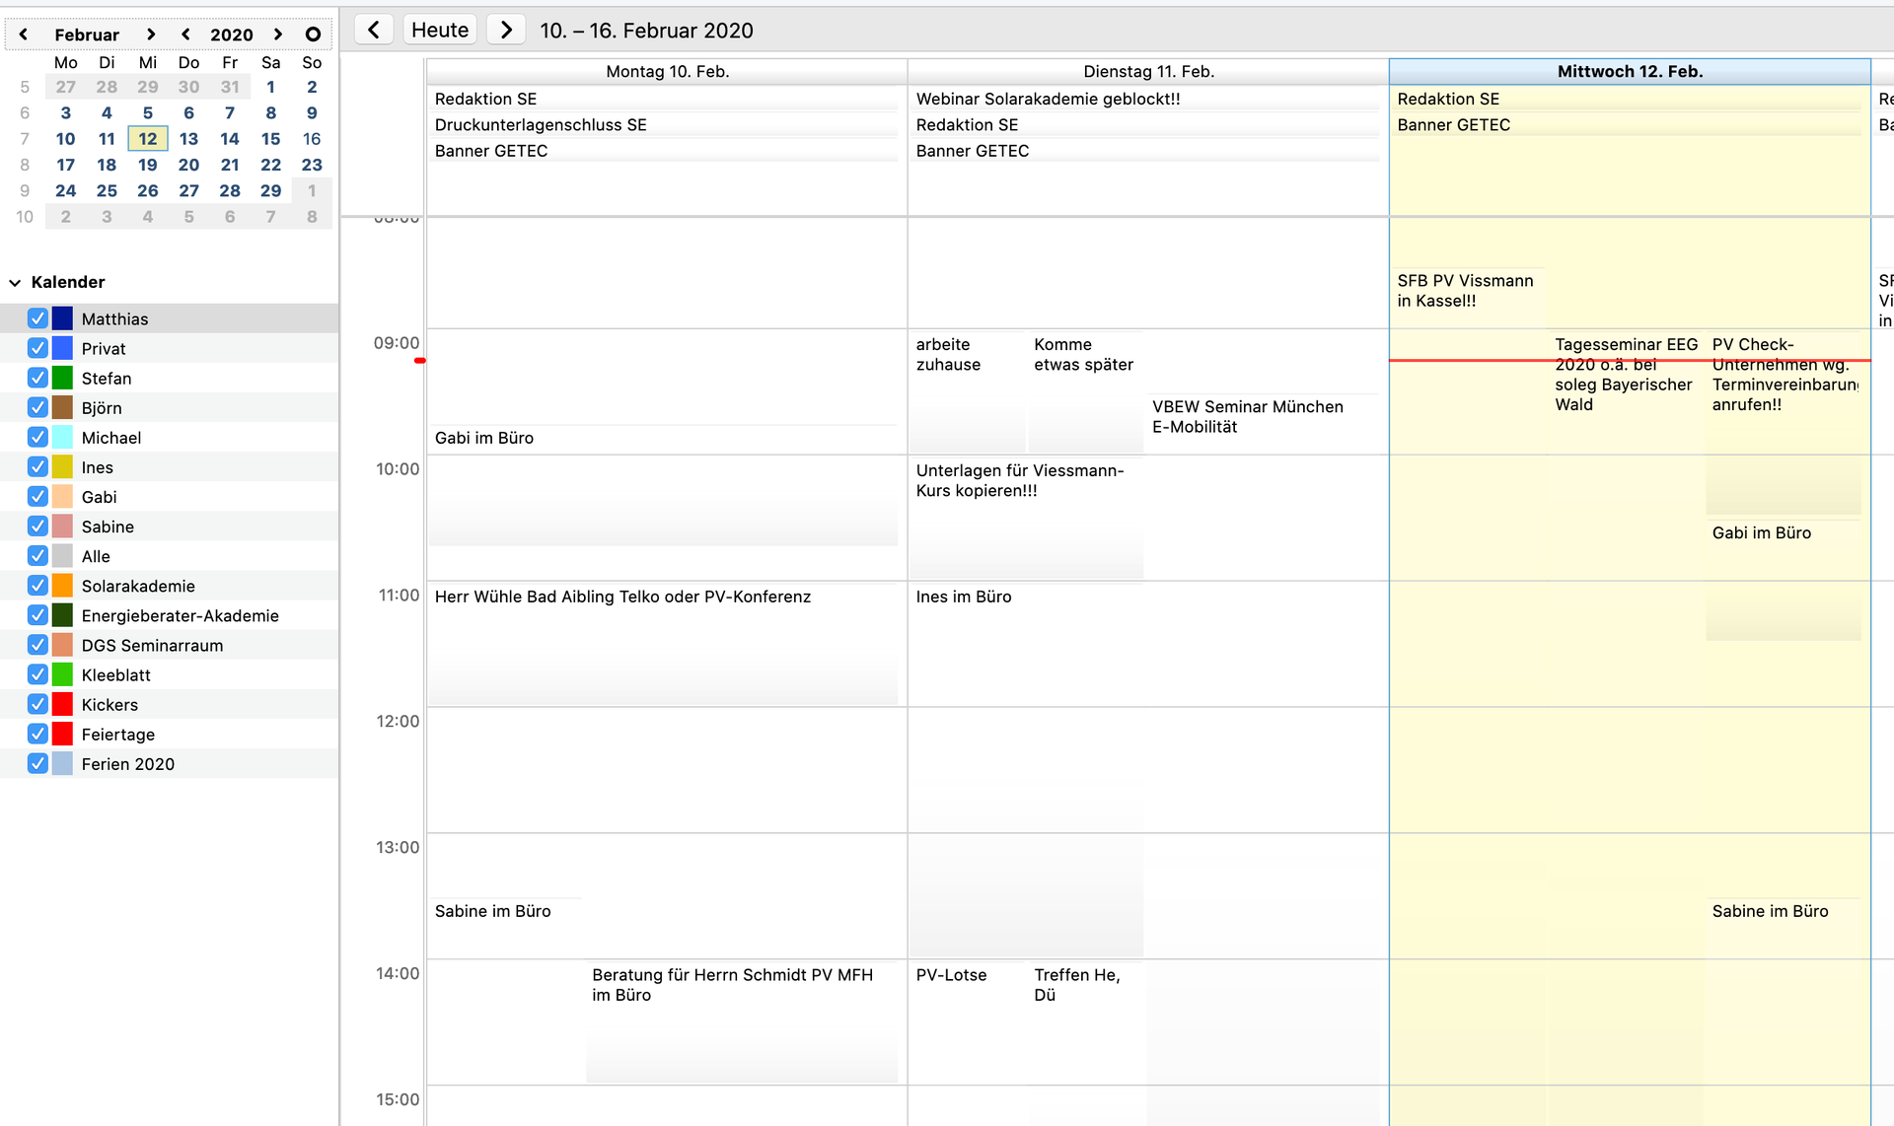Click the Mittwoch 12. Feb. column header
Screen dimensions: 1894x1126
[1630, 71]
